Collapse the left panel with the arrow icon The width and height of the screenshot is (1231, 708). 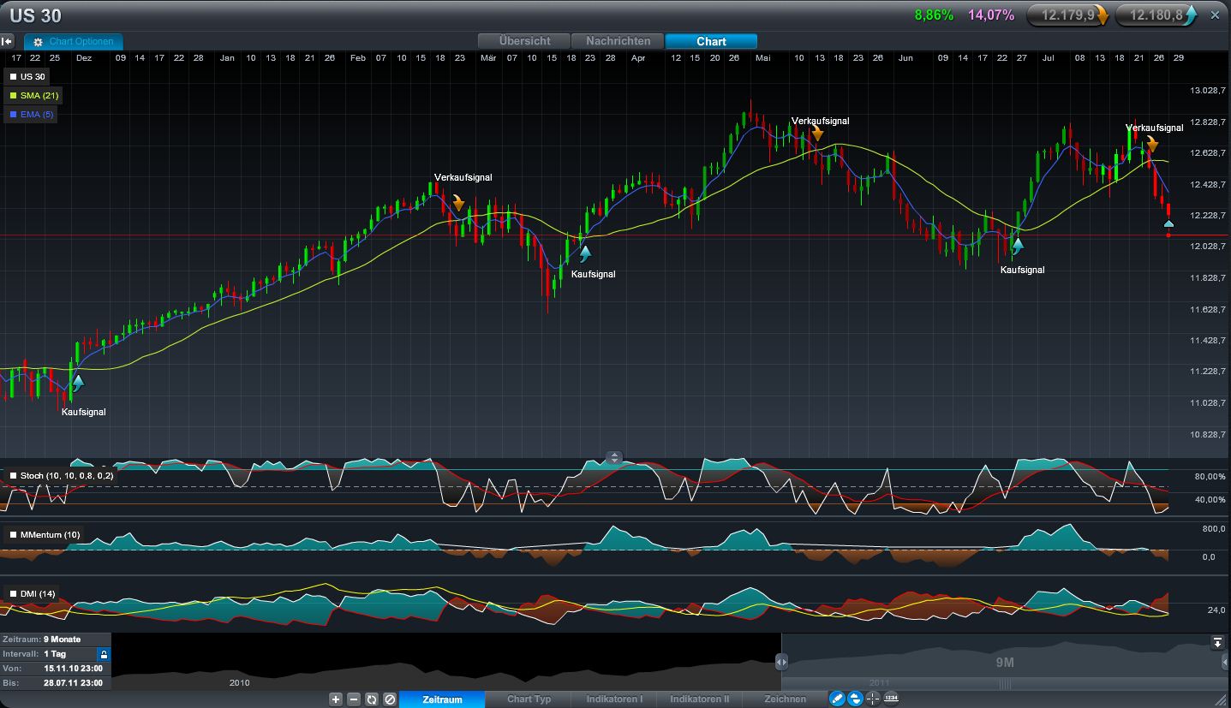coord(7,40)
